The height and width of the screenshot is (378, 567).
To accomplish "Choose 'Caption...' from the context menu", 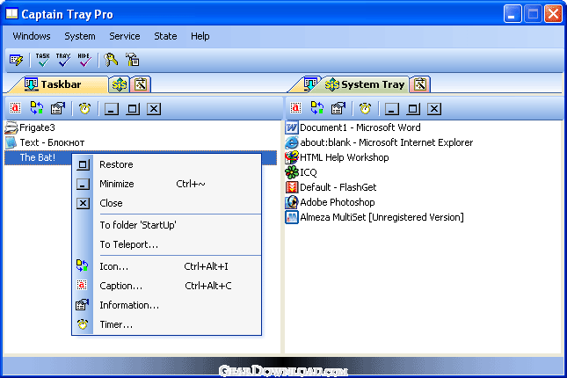I will click(x=167, y=286).
